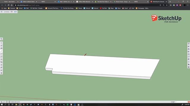Select the Select arrow tool
Screen dimensions: 190x106
(x=1, y=43)
